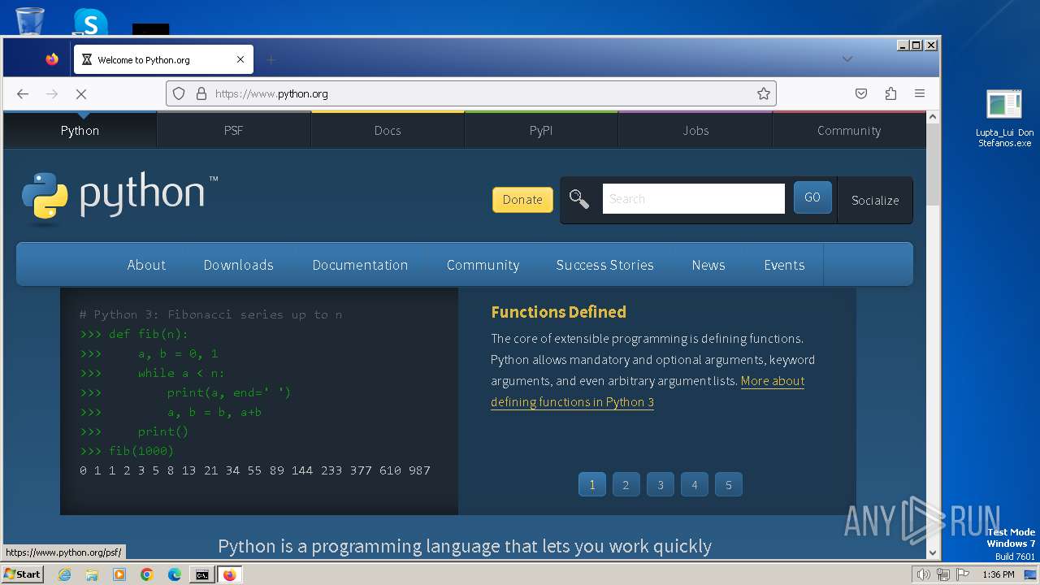Click the page scrollbar up arrow
This screenshot has width=1040, height=585.
(933, 117)
